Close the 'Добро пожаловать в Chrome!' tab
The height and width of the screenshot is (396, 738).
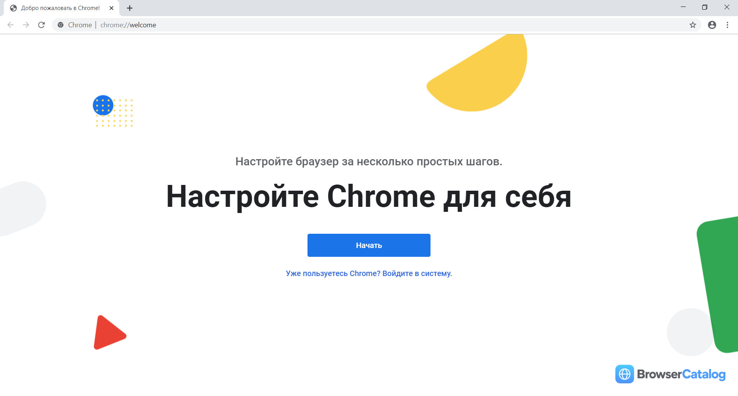point(111,8)
